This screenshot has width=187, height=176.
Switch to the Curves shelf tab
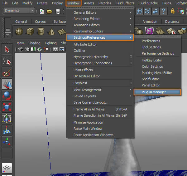(40, 22)
